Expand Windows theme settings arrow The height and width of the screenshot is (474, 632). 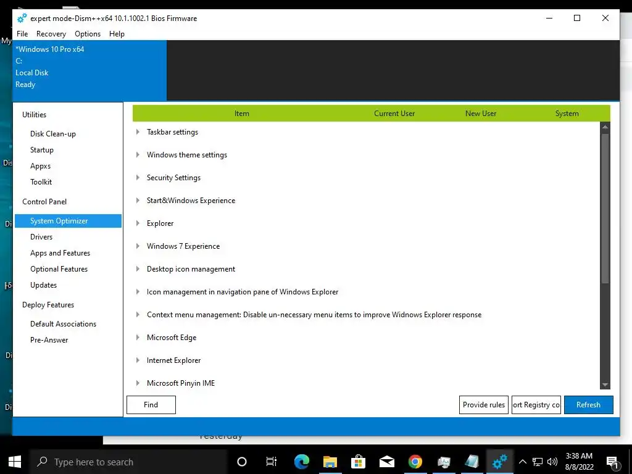(138, 155)
